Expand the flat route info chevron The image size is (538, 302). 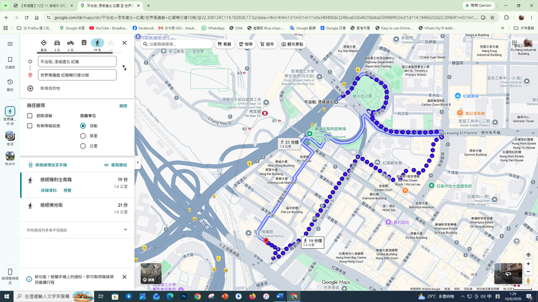[x=125, y=230]
